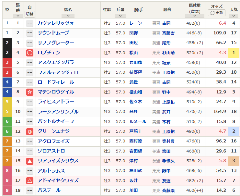The width and height of the screenshot is (240, 196).
Task: Click the yellow 1st-popularity cell for ロブチェン
Action: 234,53
